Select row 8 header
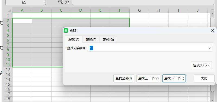 [8, 50]
